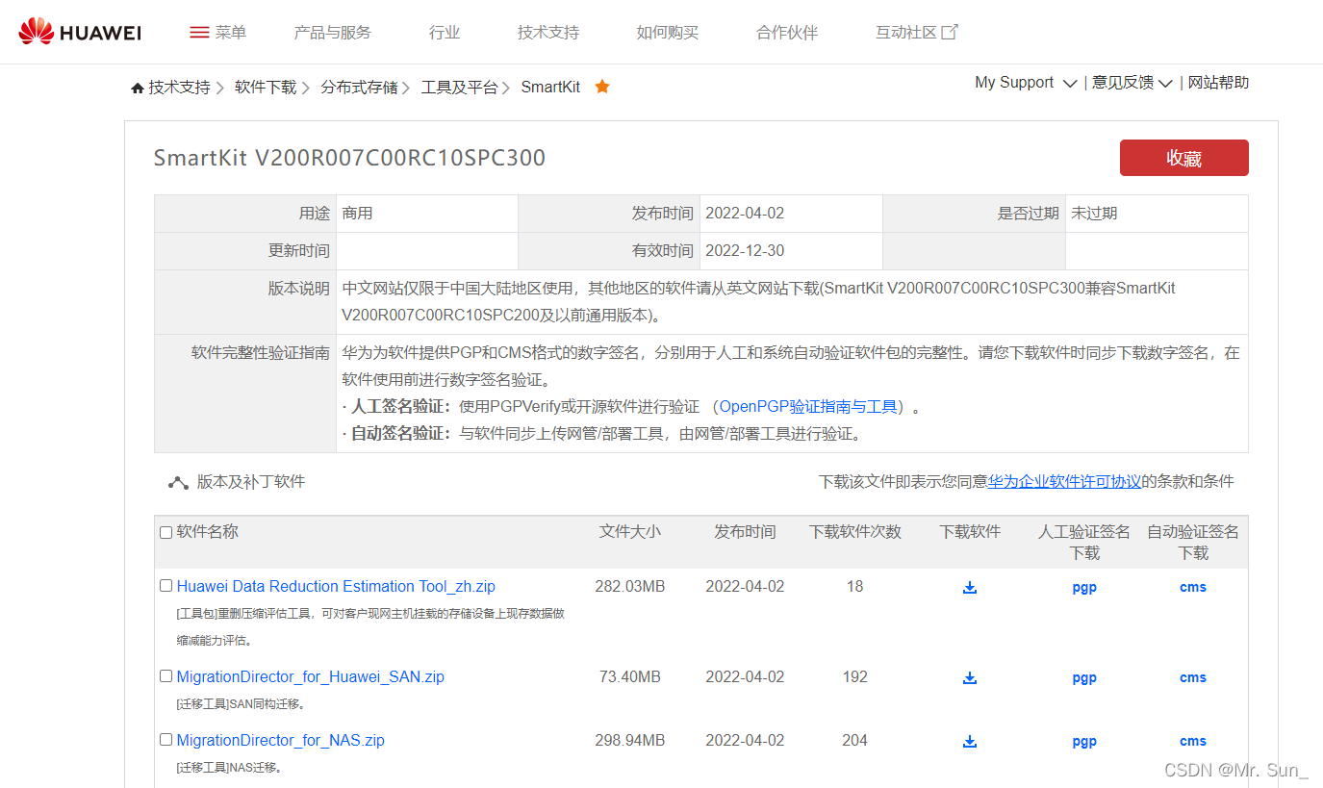The width and height of the screenshot is (1323, 788).
Task: Click file size 282.03MB
Action: 630,587
